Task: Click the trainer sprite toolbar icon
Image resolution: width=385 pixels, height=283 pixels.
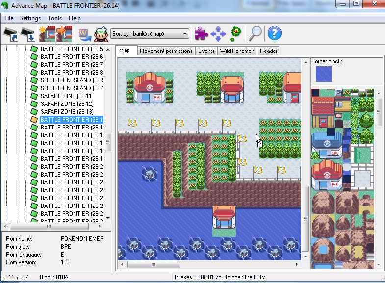Action: point(101,34)
